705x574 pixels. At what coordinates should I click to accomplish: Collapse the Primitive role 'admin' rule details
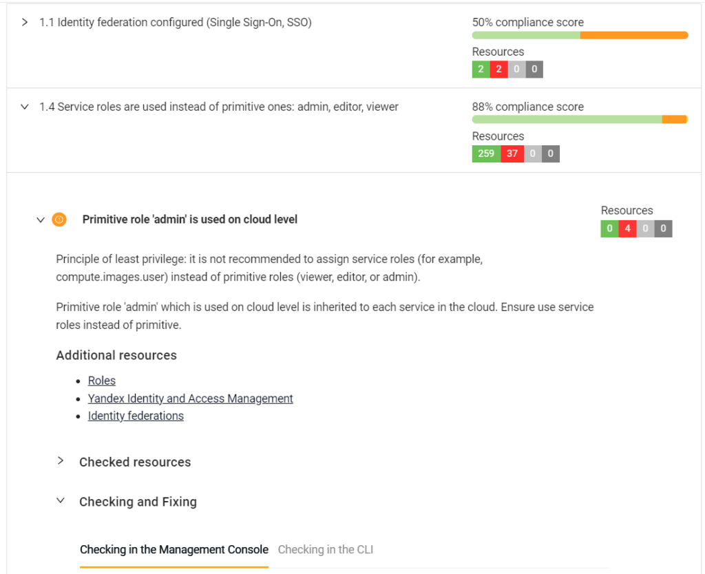pyautogui.click(x=41, y=220)
